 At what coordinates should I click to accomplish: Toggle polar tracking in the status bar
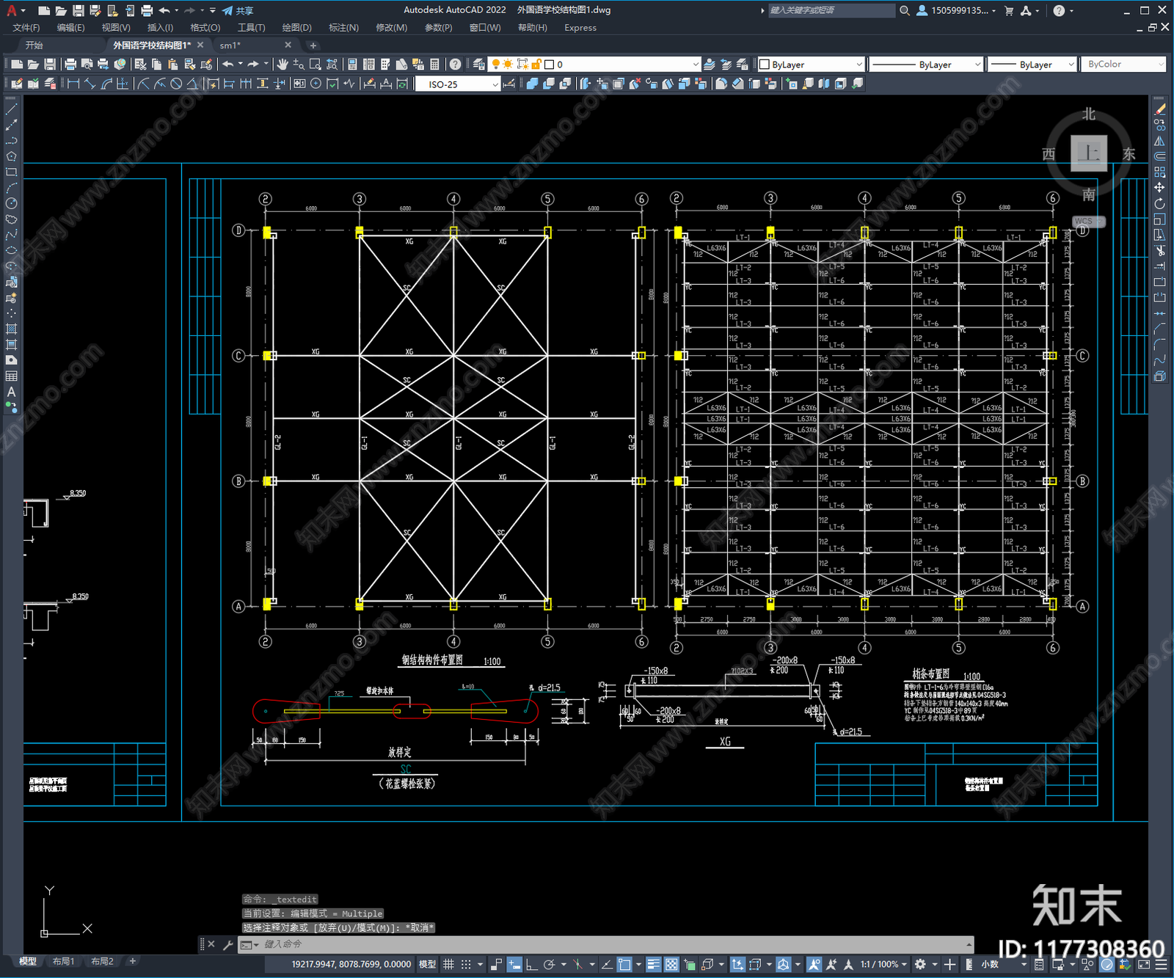[549, 964]
